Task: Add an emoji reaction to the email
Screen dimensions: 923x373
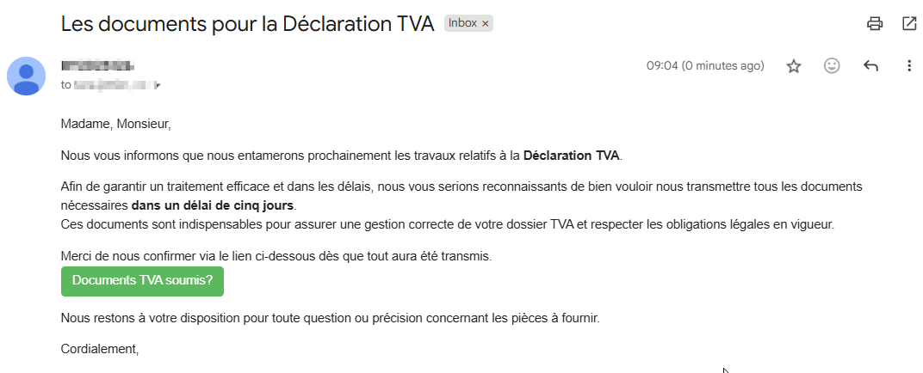Action: coord(831,66)
